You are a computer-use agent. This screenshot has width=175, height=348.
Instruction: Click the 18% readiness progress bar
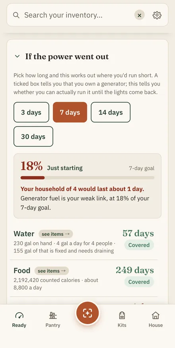[87, 177]
